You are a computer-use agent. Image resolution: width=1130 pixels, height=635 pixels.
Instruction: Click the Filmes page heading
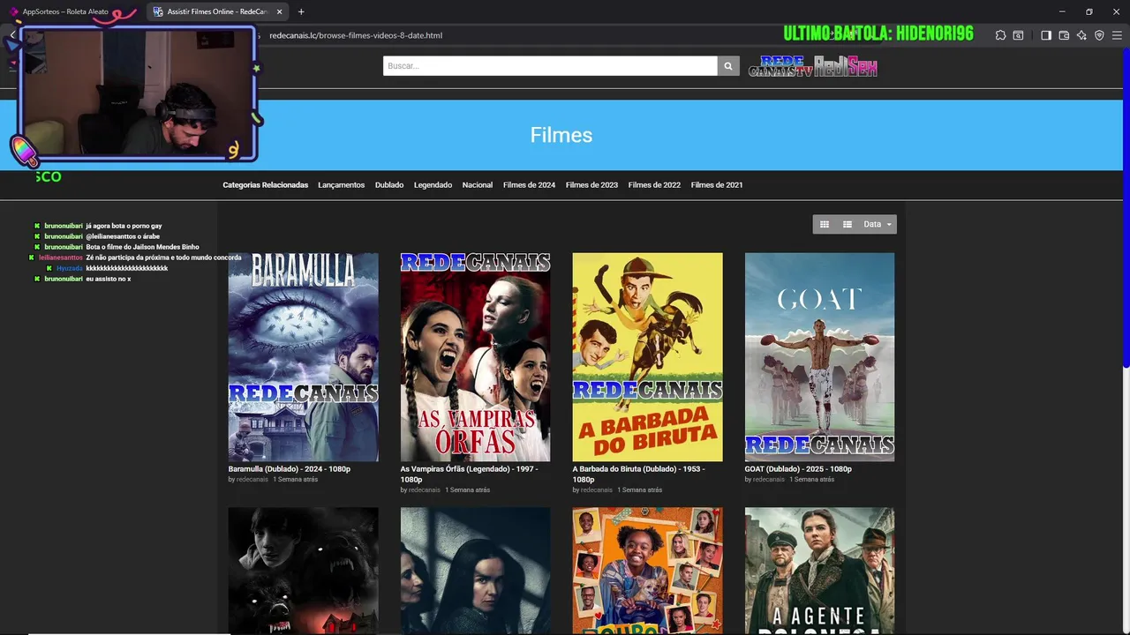[x=561, y=135]
